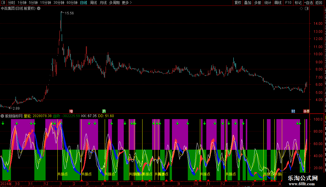Open indicator dropdown beside 股朋指标网
The width and height of the screenshot is (326, 187).
2,116
